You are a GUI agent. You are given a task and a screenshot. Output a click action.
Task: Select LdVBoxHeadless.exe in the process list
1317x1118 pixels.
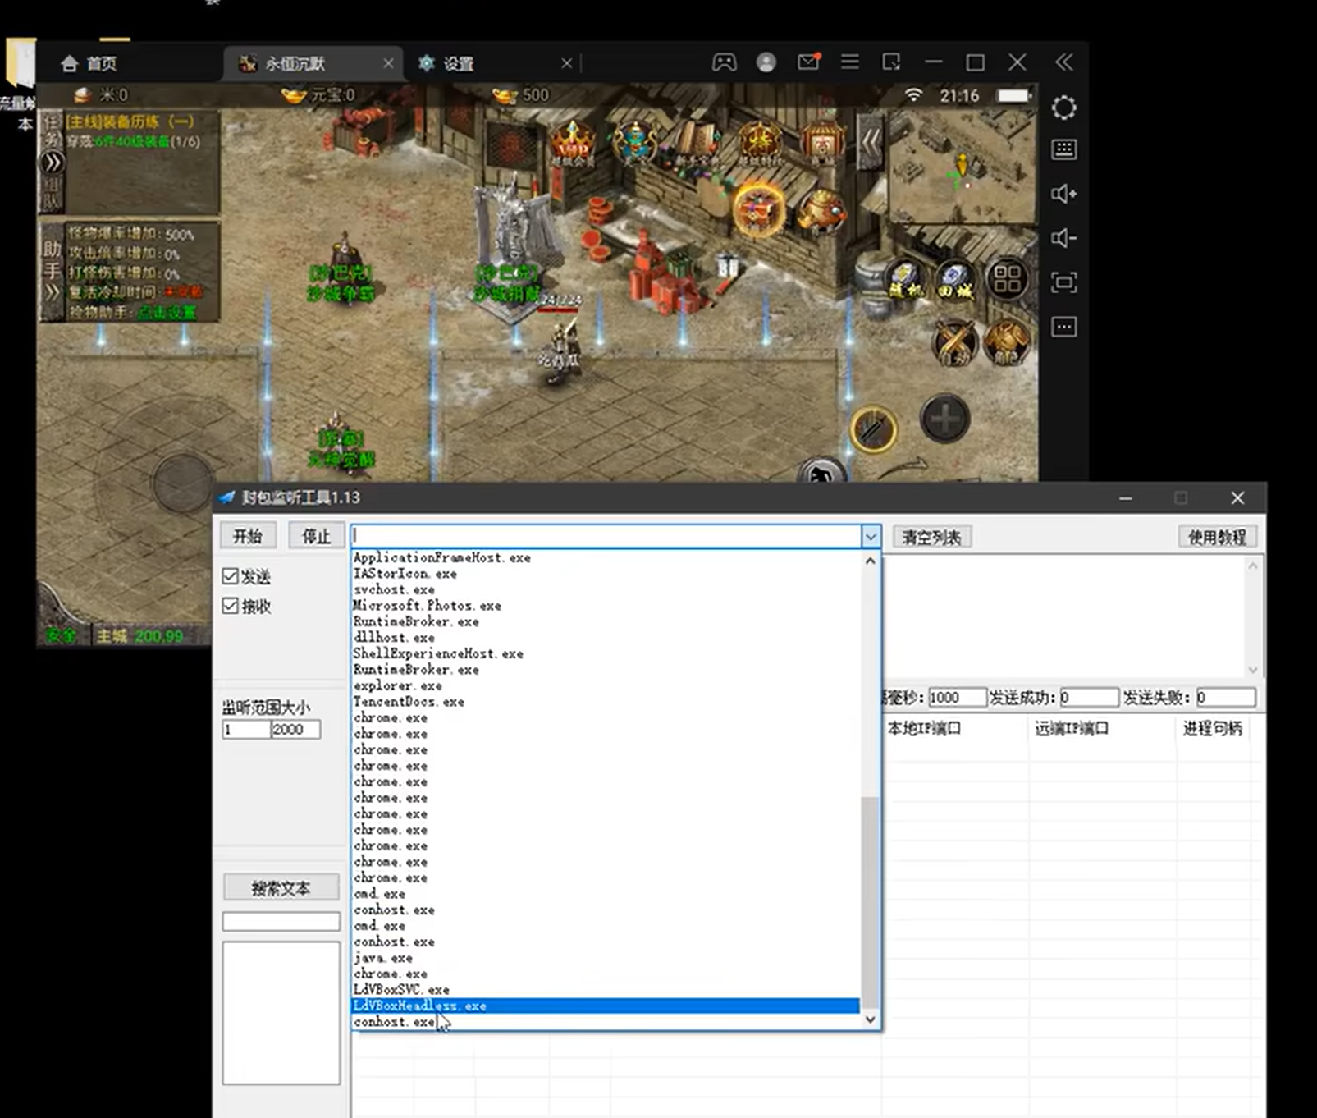(606, 1006)
